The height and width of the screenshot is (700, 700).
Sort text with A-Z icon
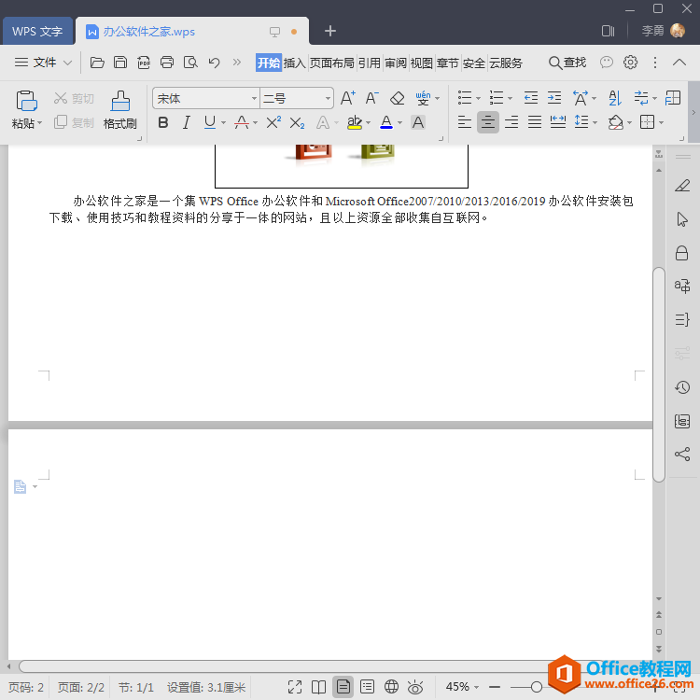(x=615, y=98)
